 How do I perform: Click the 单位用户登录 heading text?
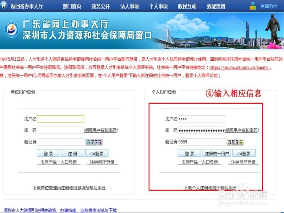(23, 92)
